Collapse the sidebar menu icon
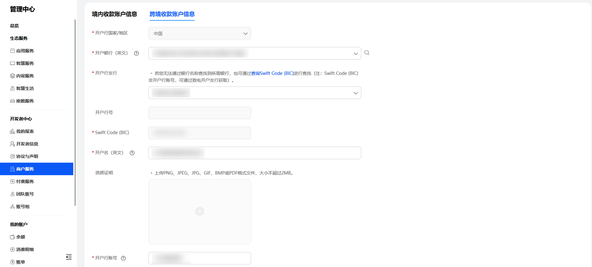Image resolution: width=592 pixels, height=267 pixels. click(x=69, y=257)
